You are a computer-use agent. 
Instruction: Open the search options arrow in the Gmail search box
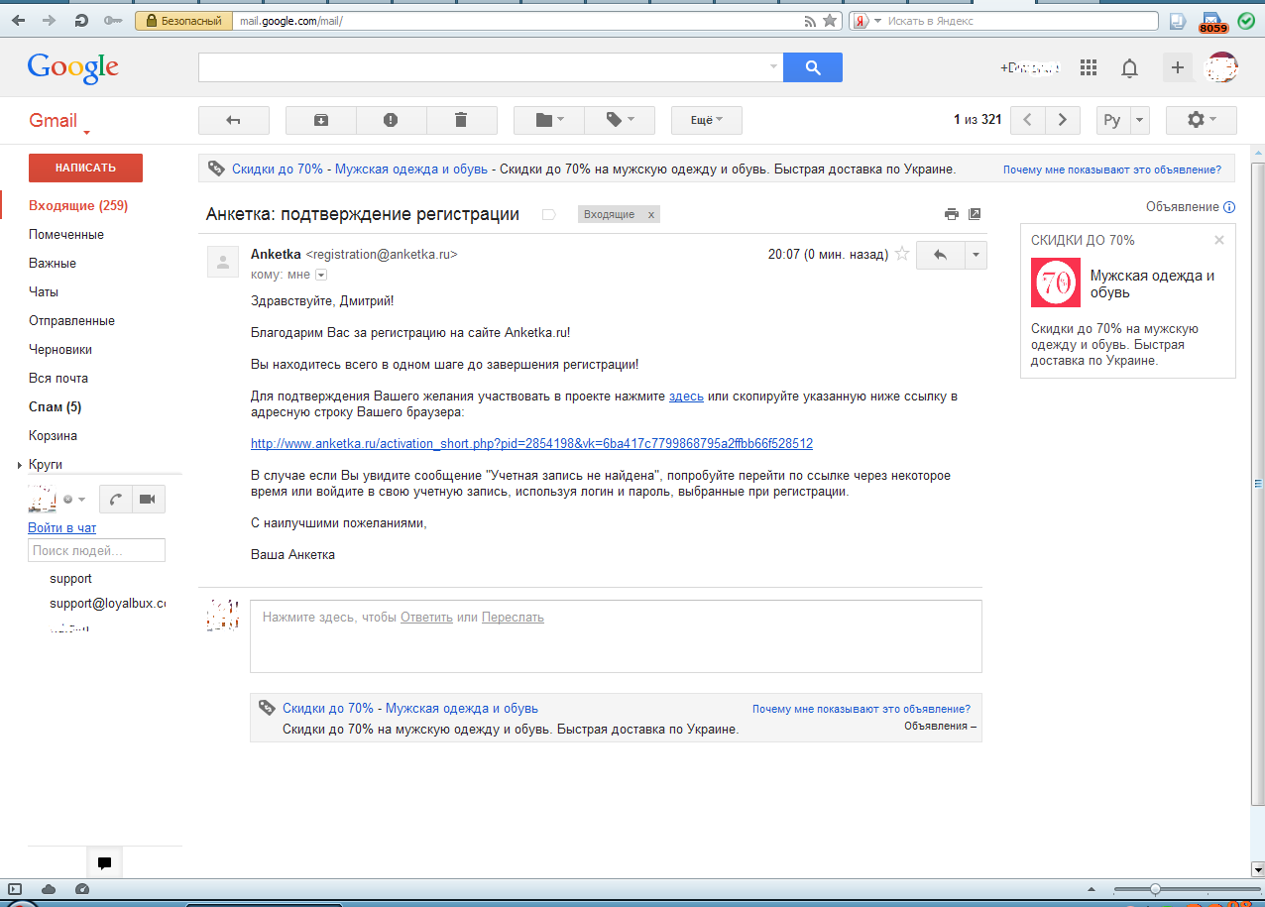coord(774,67)
